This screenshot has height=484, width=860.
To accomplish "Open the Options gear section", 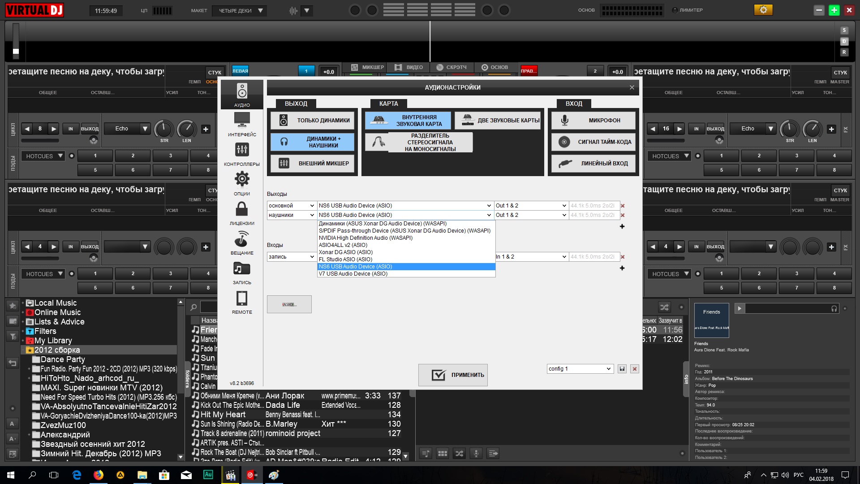I will (x=242, y=183).
